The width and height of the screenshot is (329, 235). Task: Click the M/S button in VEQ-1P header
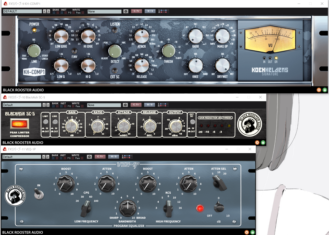tap(113, 157)
